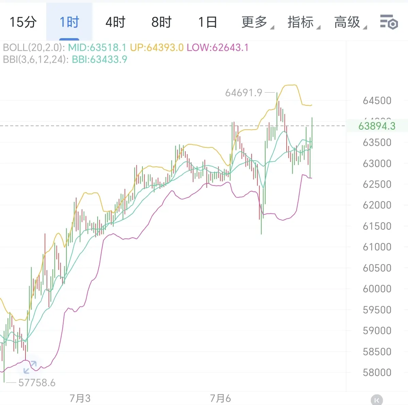Select the 15分 timeframe tab
Screen dimensions: 408x405
click(x=23, y=22)
